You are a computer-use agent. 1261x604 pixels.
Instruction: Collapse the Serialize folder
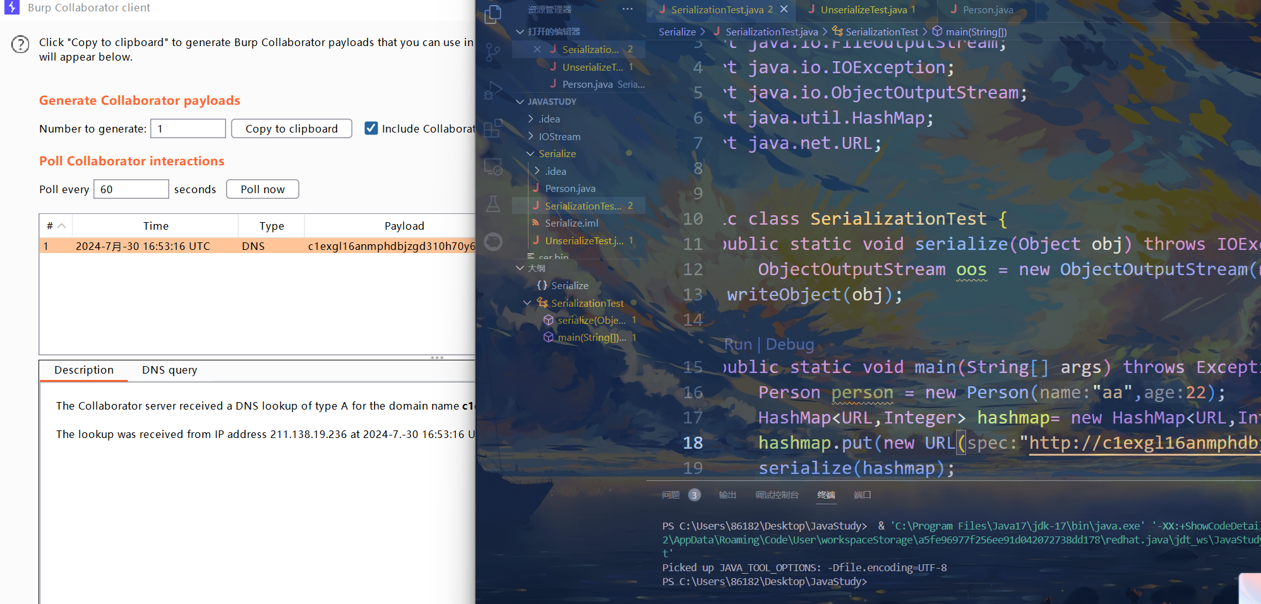[x=530, y=153]
